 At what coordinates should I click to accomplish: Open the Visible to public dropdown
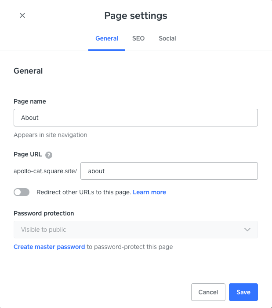click(x=135, y=230)
